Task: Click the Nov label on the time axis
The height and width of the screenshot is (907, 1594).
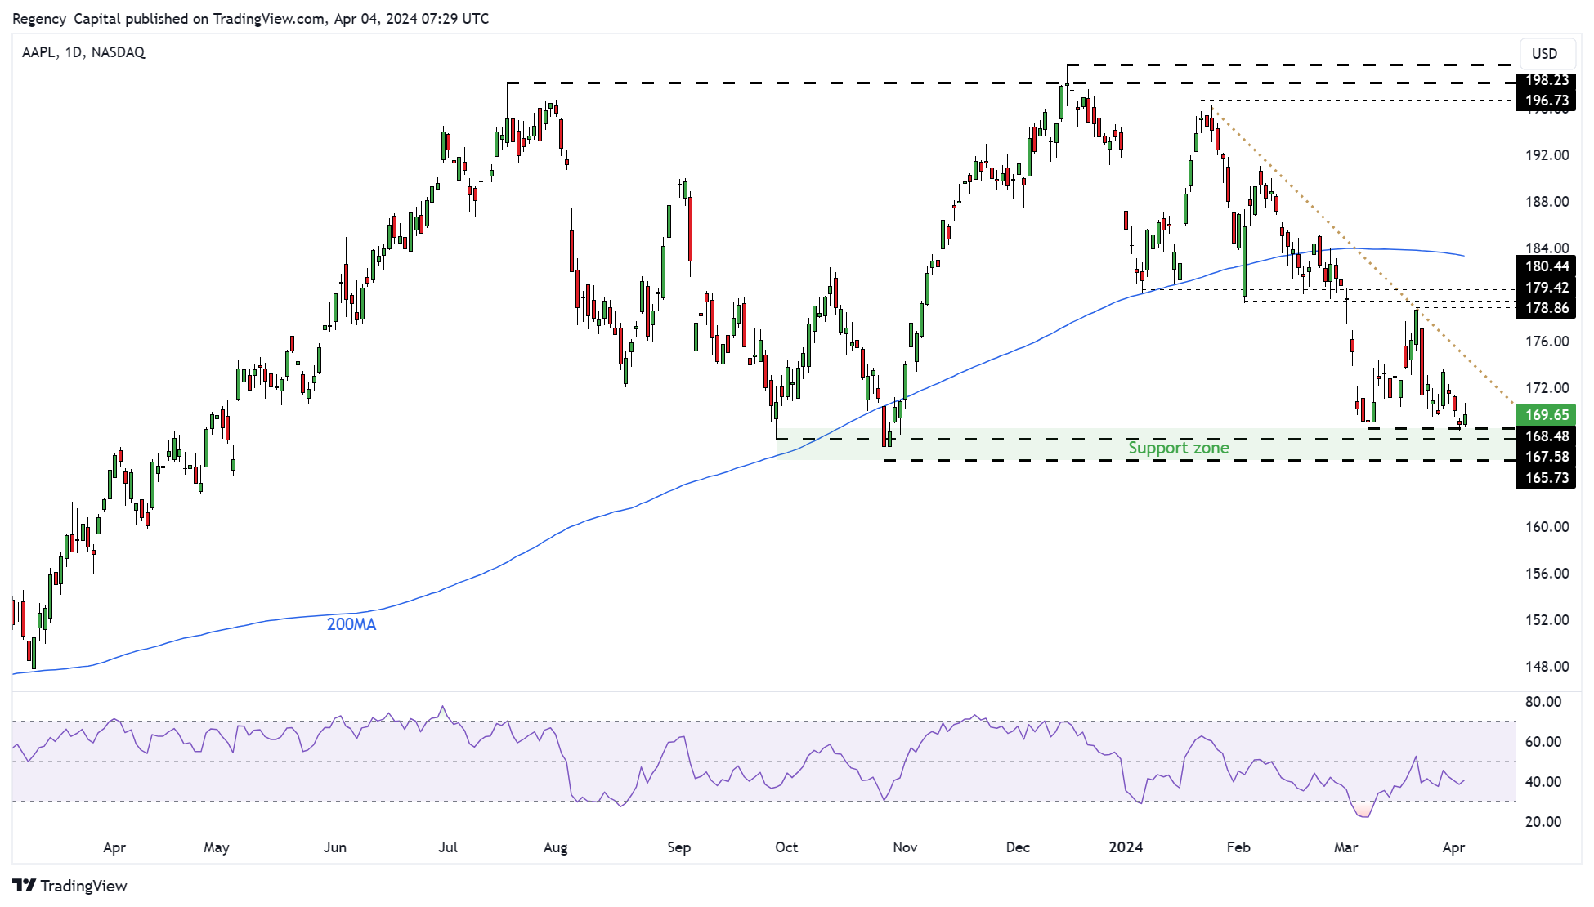Action: click(x=905, y=847)
